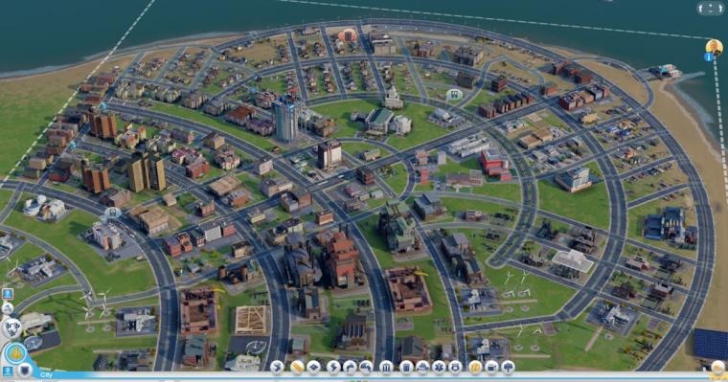
Task: Click the yellow warning cone icon bottom-left
Action: (15, 353)
